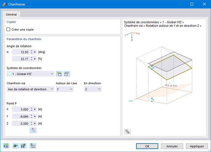The height and width of the screenshot is (152, 211).
Task: Click the units and decimals 0.00 icon
Action: [6, 146]
